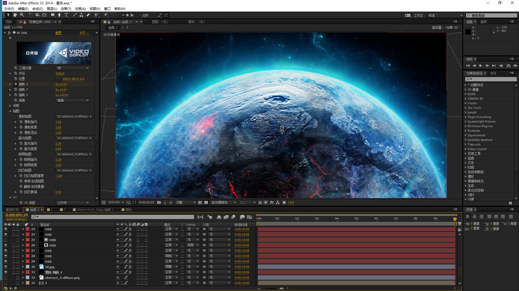Open the viewer resolution 完整 dropdown

pos(185,203)
